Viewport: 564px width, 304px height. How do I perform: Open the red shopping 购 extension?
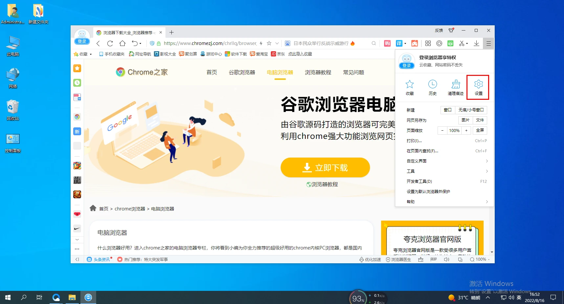click(x=387, y=43)
